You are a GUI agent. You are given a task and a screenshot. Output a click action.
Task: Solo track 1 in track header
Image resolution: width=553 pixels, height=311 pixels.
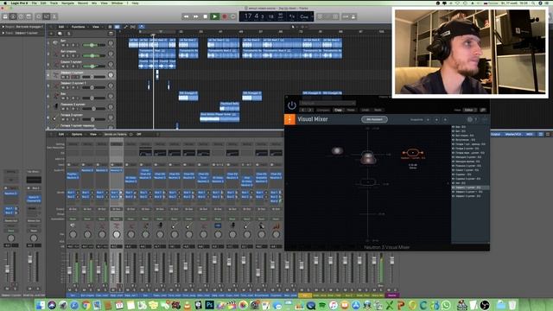68,45
